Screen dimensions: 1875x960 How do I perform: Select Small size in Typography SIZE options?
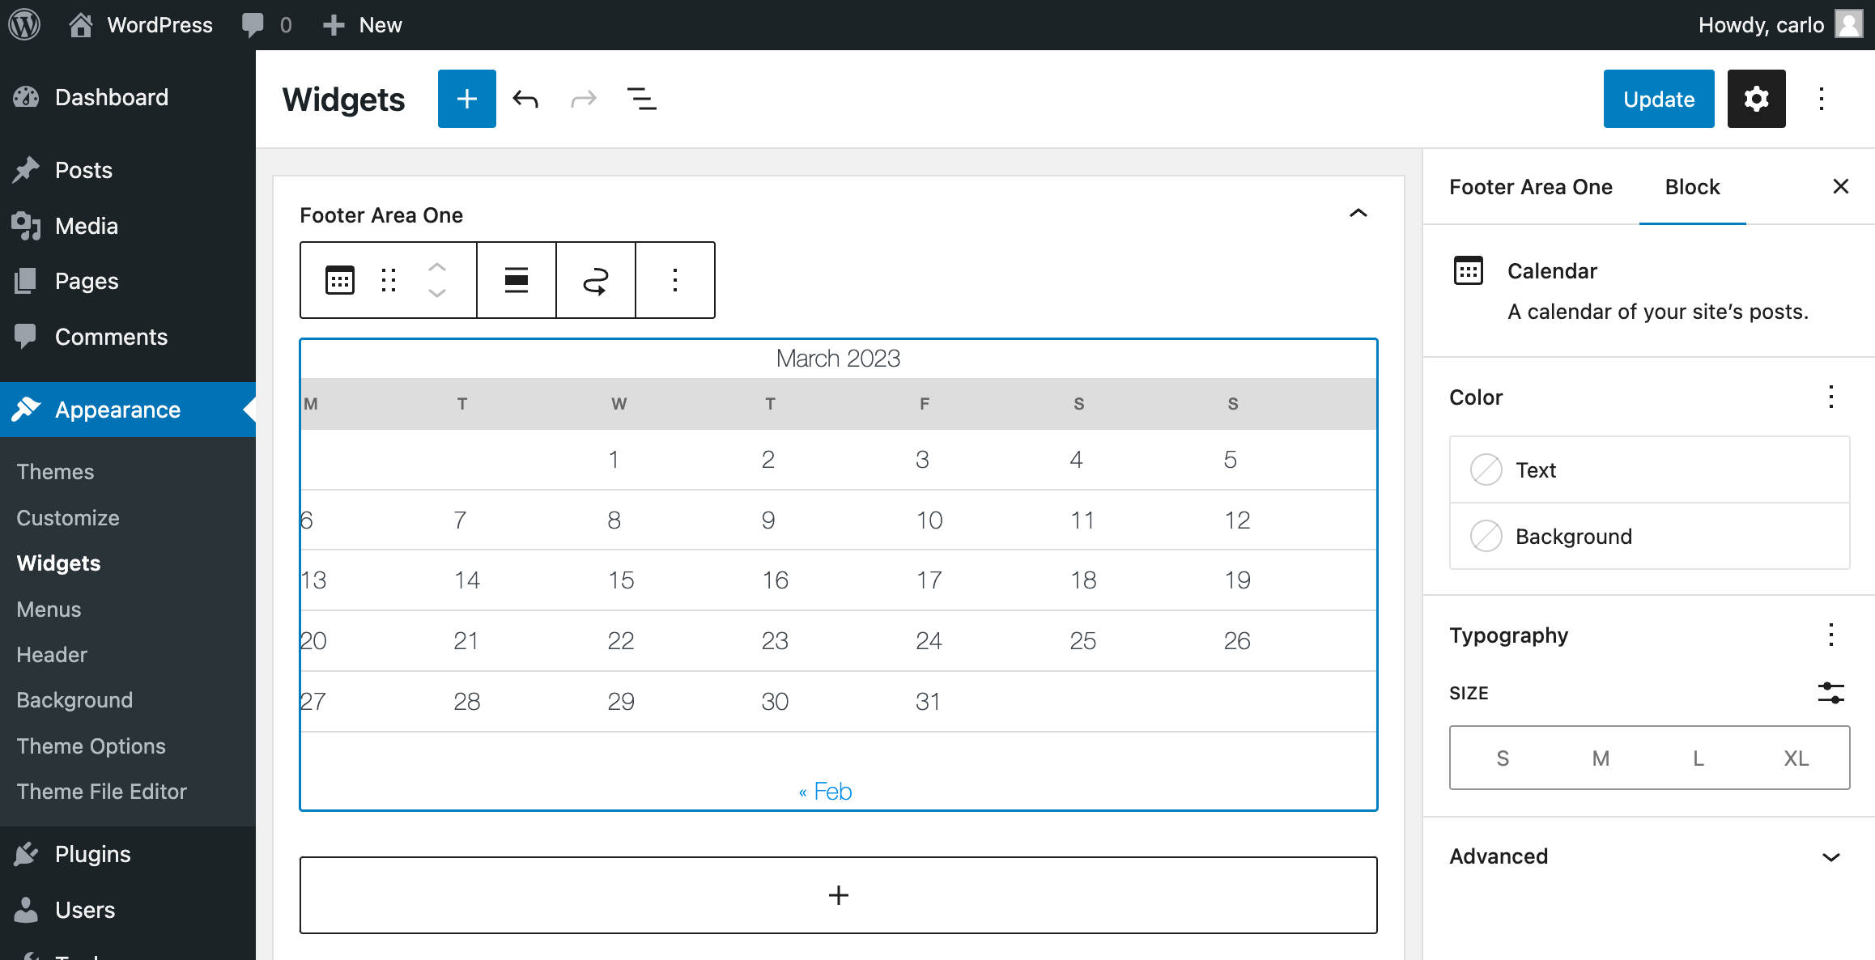[x=1503, y=758]
